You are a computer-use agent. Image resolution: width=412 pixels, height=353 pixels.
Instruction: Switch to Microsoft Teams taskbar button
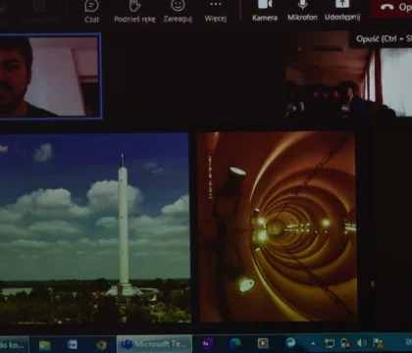(x=154, y=344)
